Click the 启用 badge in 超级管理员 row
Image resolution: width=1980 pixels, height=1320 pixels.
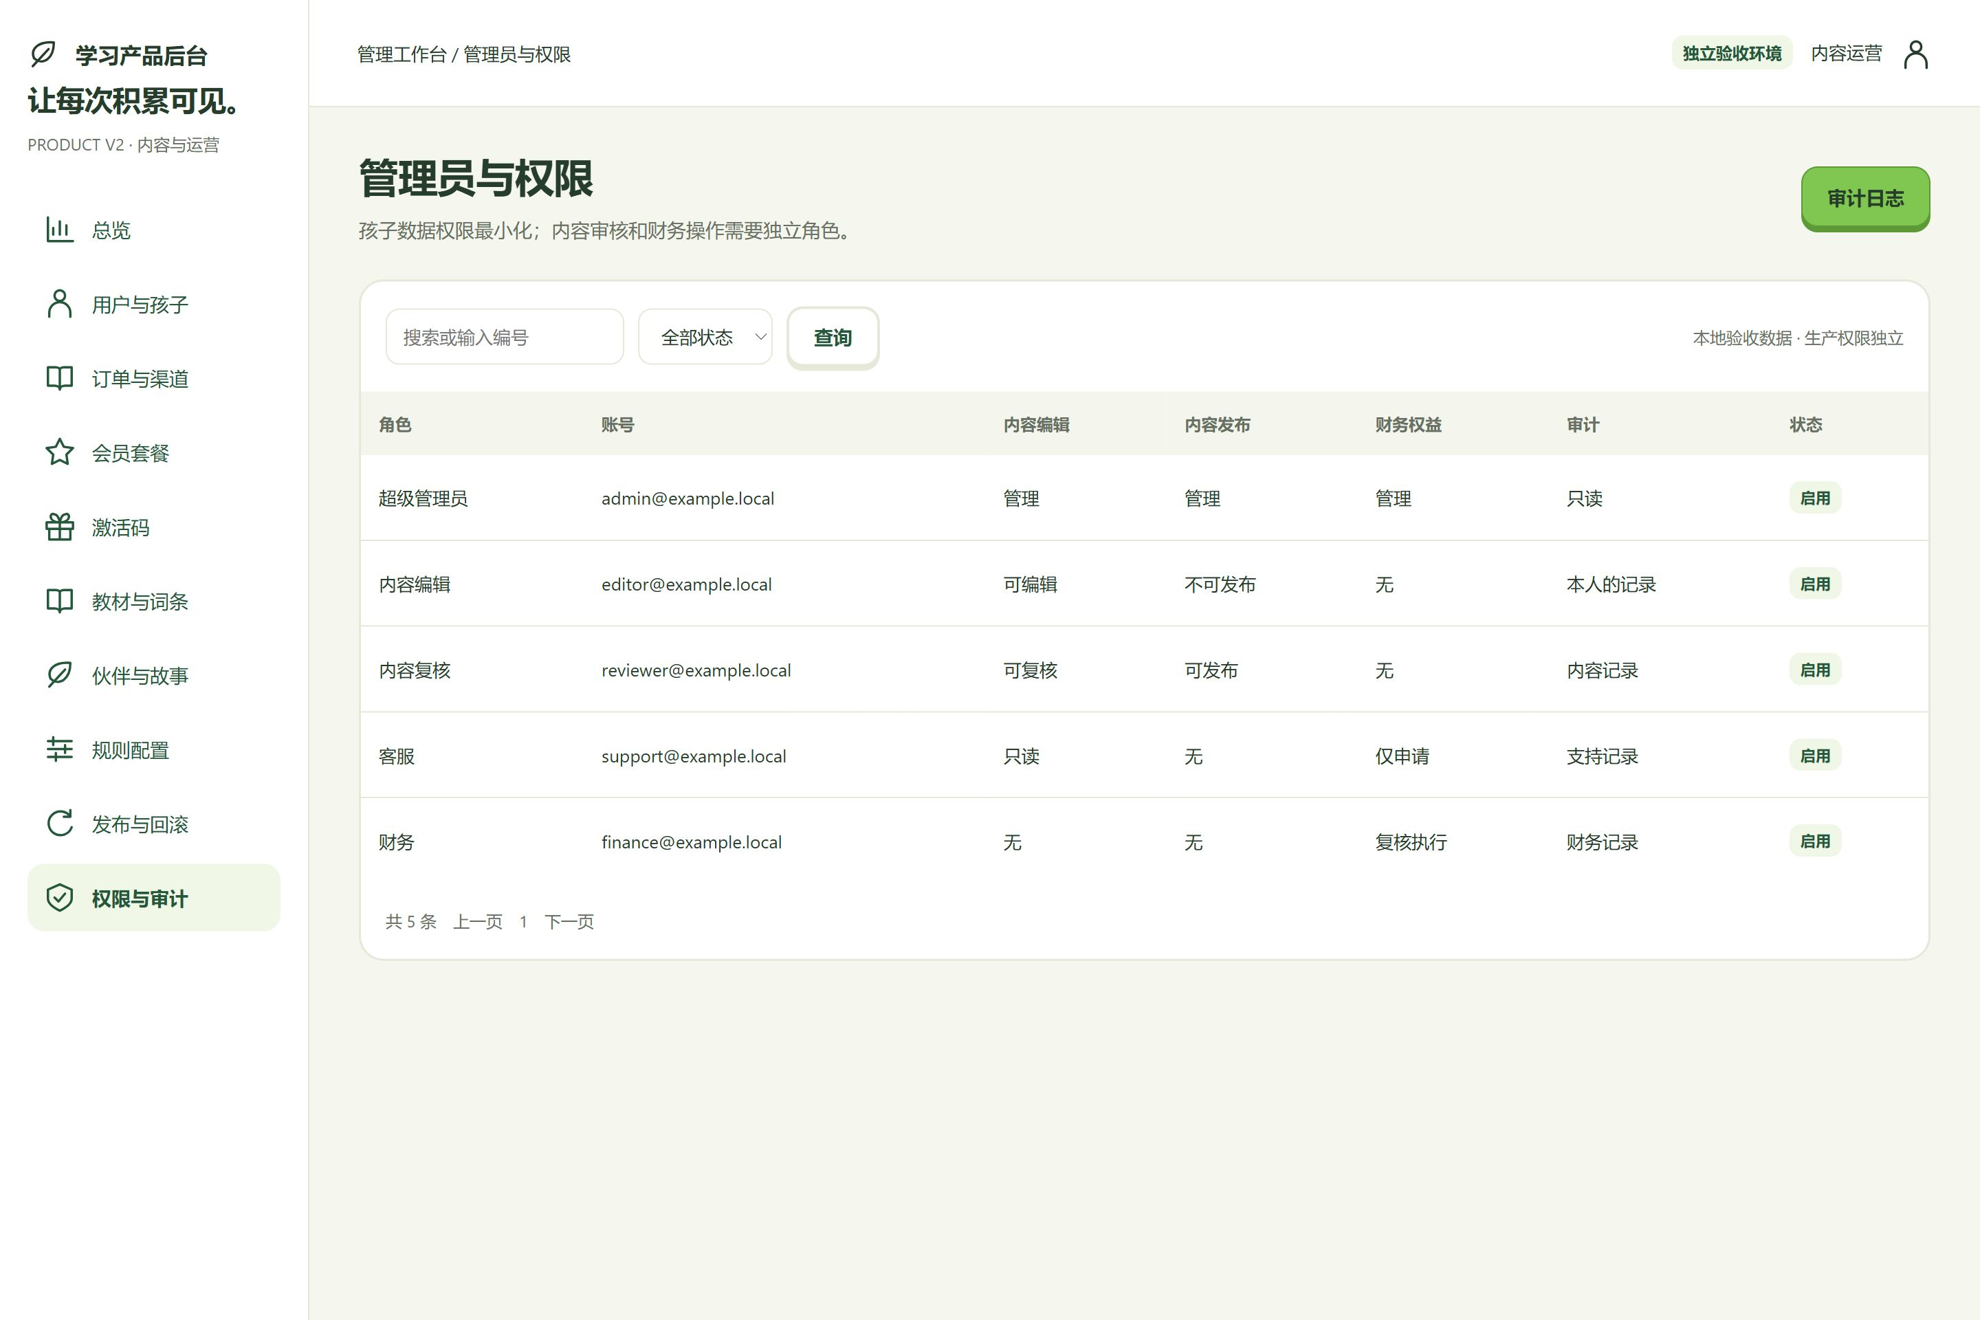[x=1815, y=498]
